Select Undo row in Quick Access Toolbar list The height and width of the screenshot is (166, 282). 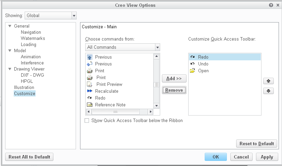tap(225, 64)
